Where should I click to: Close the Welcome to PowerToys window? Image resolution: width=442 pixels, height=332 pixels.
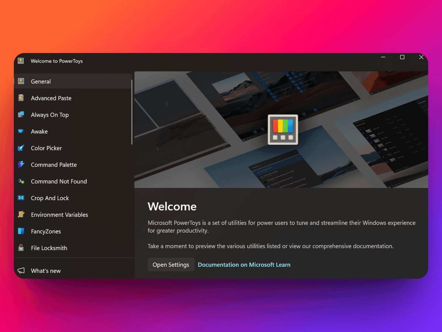421,57
